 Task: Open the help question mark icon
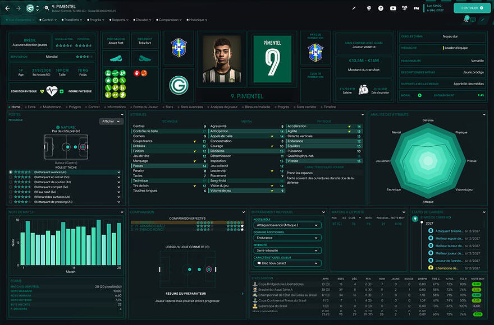coord(381,8)
